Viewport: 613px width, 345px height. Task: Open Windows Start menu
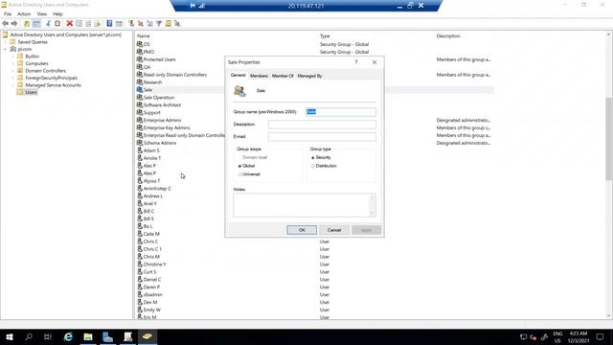pos(10,336)
